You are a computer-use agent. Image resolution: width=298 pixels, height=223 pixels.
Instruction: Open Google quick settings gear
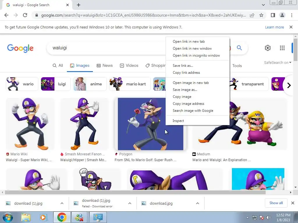pyautogui.click(x=268, y=48)
